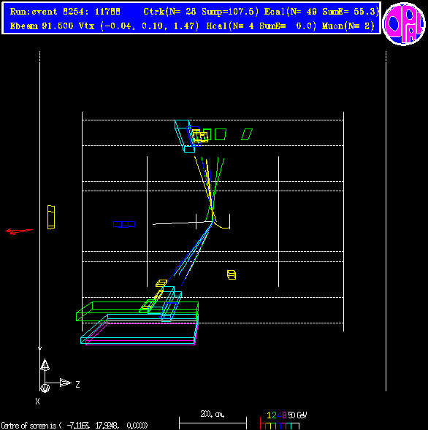Click the OPAL logo in the corner
428x430 pixels.
[405, 23]
